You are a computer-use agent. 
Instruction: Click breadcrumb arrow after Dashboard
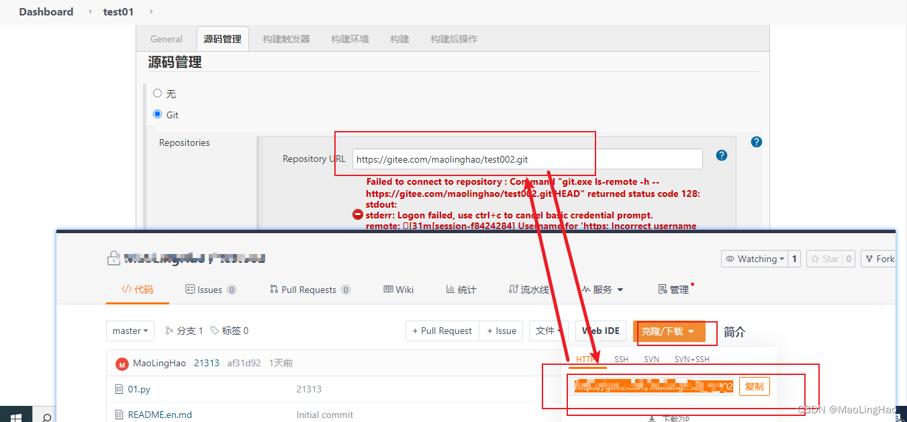(x=91, y=11)
